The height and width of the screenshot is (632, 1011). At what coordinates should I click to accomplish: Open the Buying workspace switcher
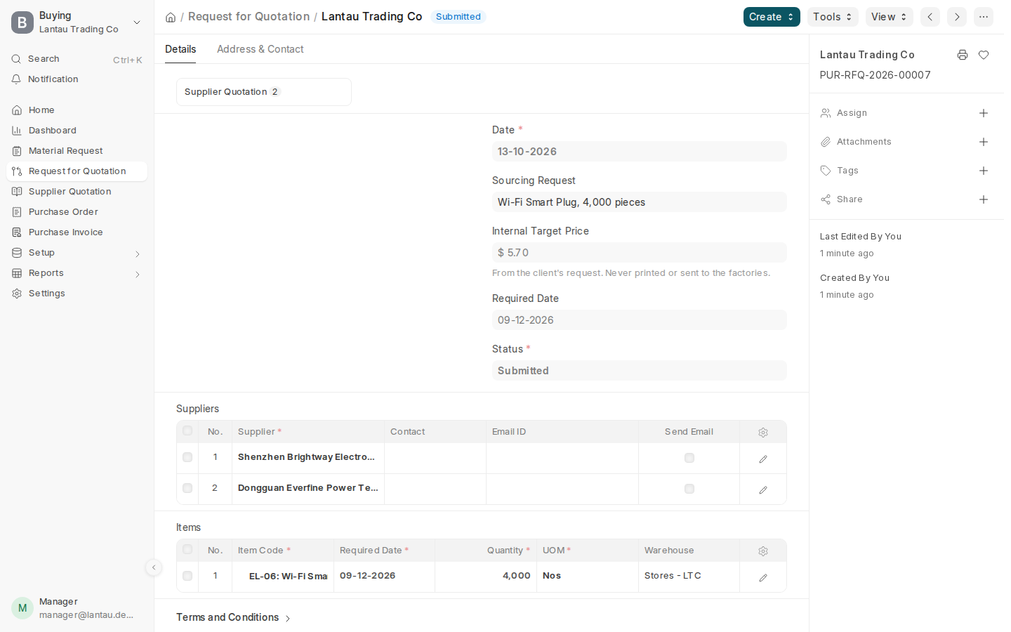77,22
